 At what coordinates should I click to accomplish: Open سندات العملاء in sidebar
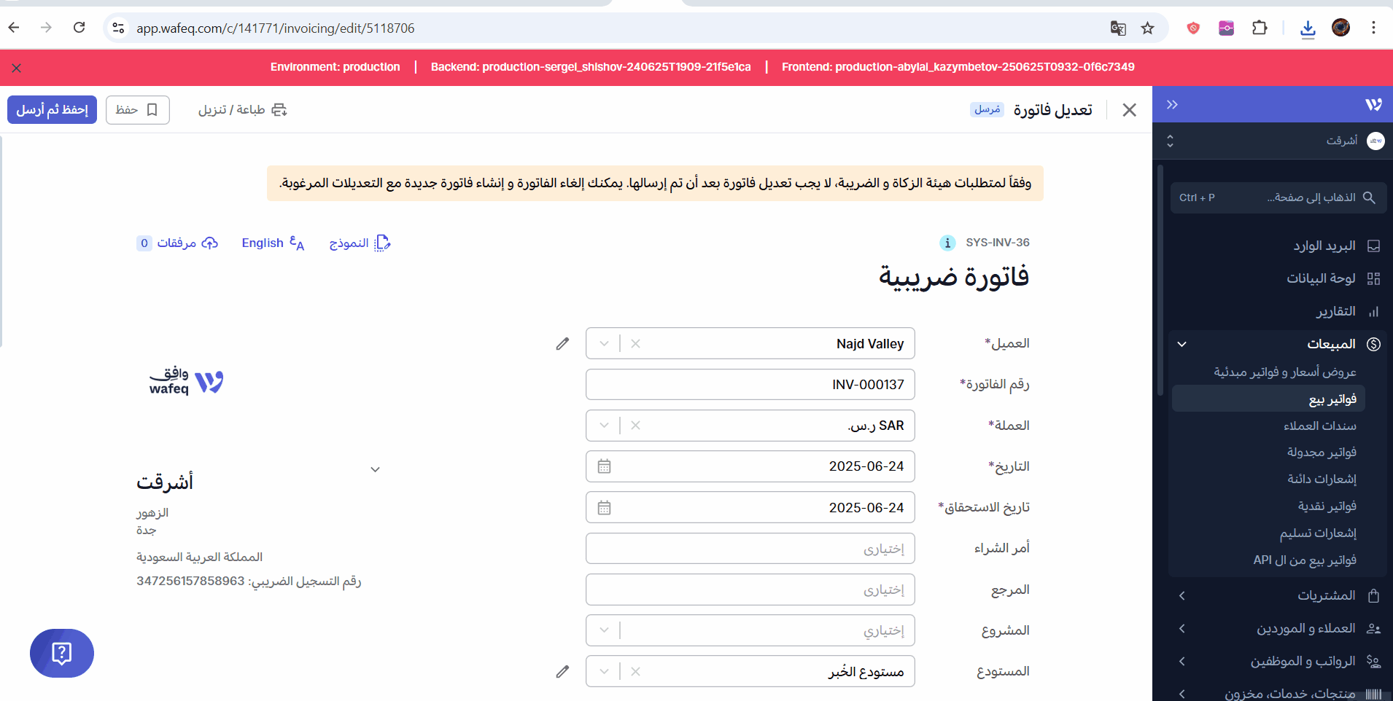point(1319,426)
